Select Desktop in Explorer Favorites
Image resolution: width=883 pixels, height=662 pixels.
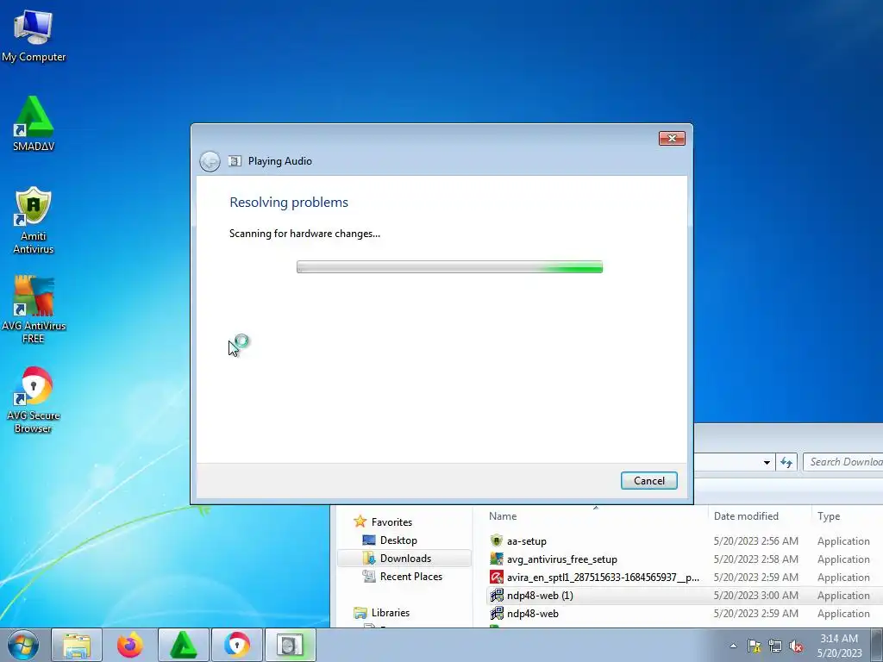[390, 540]
